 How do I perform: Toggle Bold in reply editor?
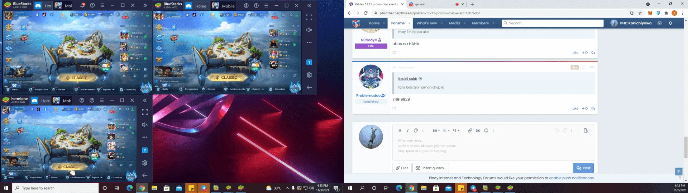(x=400, y=130)
